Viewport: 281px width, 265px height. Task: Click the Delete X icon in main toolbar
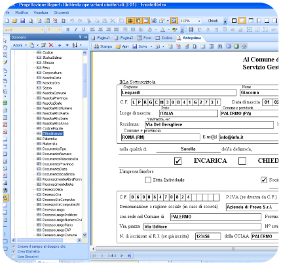113,21
